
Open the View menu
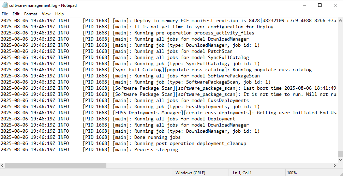coord(46,14)
